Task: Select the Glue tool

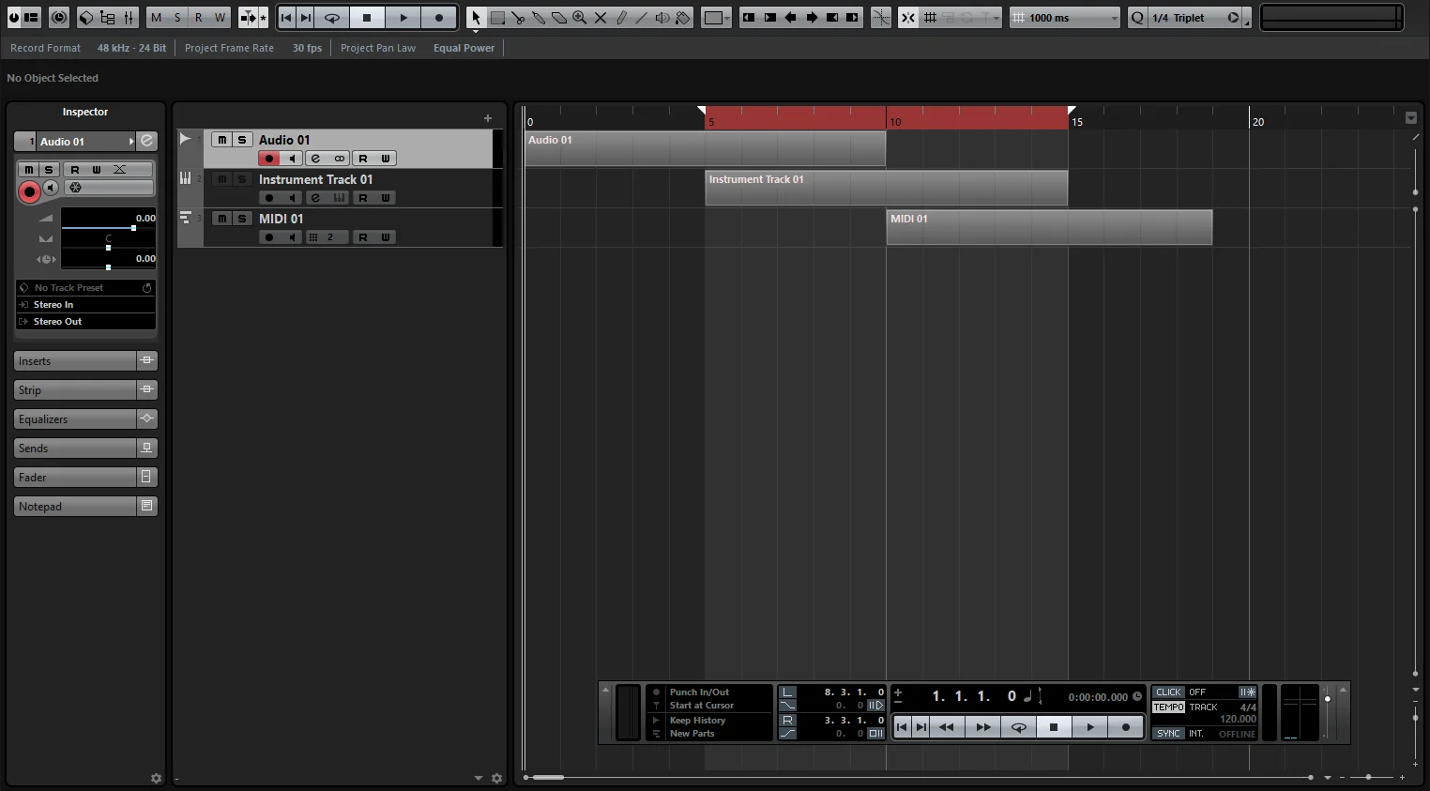Action: tap(539, 18)
